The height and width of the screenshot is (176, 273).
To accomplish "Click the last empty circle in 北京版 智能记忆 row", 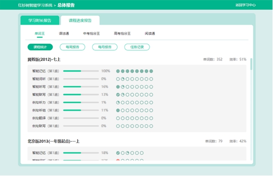I will pyautogui.click(x=142, y=153).
